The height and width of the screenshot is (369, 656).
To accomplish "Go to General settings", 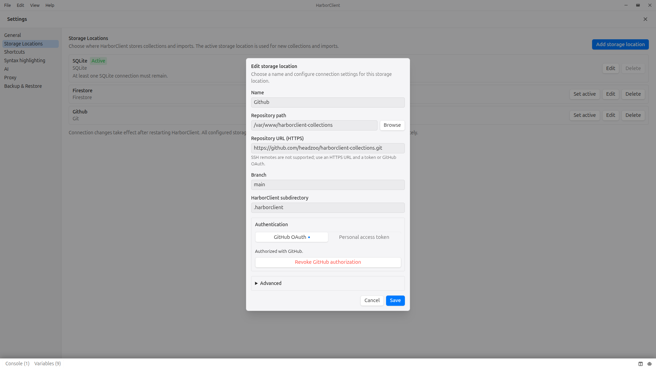I will 30,35.
